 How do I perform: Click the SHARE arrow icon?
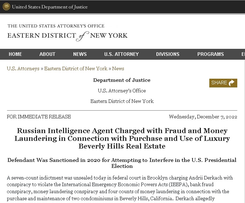(x=232, y=83)
